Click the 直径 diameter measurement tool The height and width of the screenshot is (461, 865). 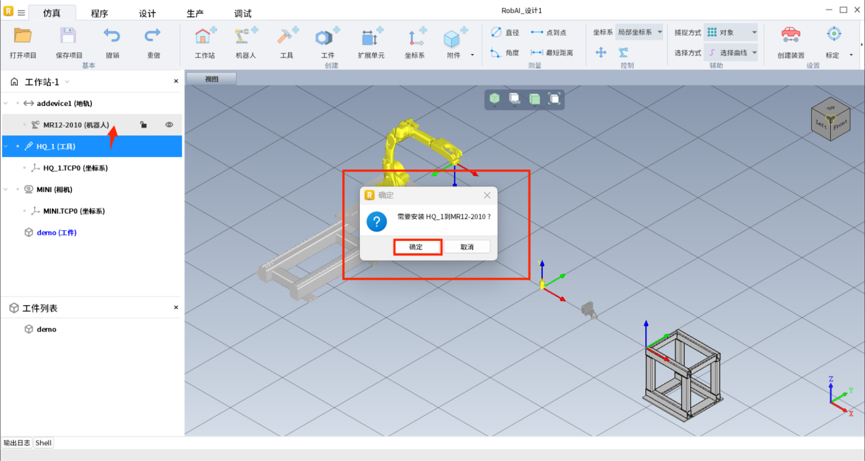point(505,33)
